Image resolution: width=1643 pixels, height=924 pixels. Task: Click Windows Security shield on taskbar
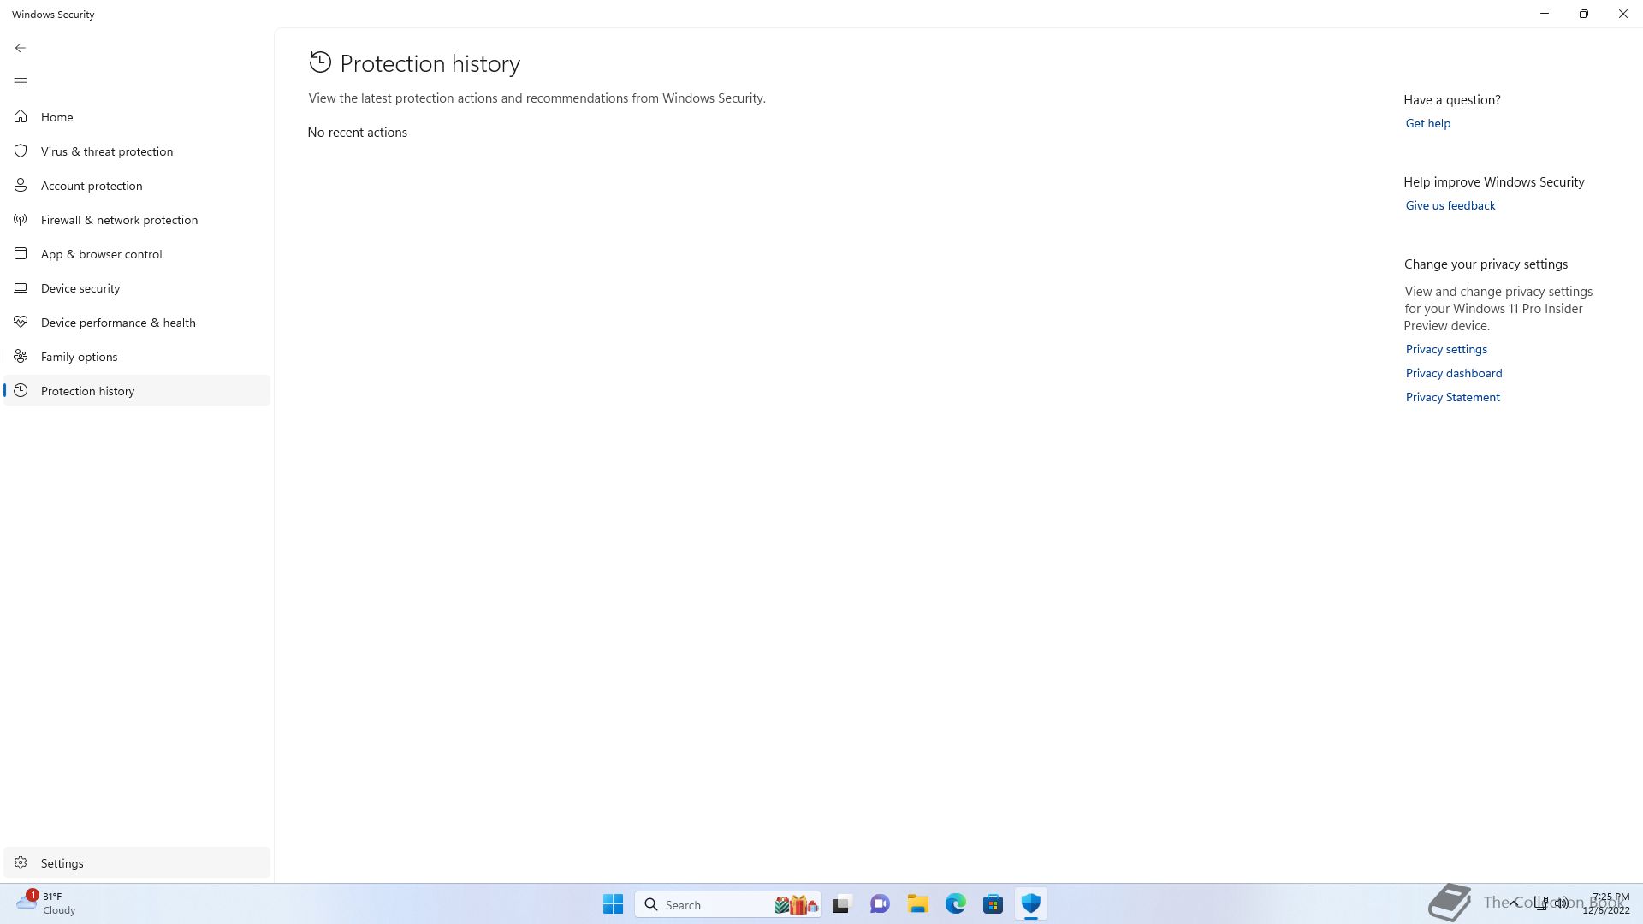(x=1030, y=904)
